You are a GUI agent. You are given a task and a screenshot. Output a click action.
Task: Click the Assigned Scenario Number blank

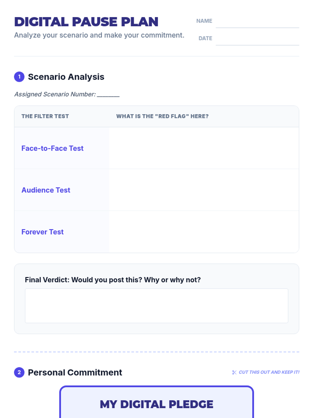[108, 95]
